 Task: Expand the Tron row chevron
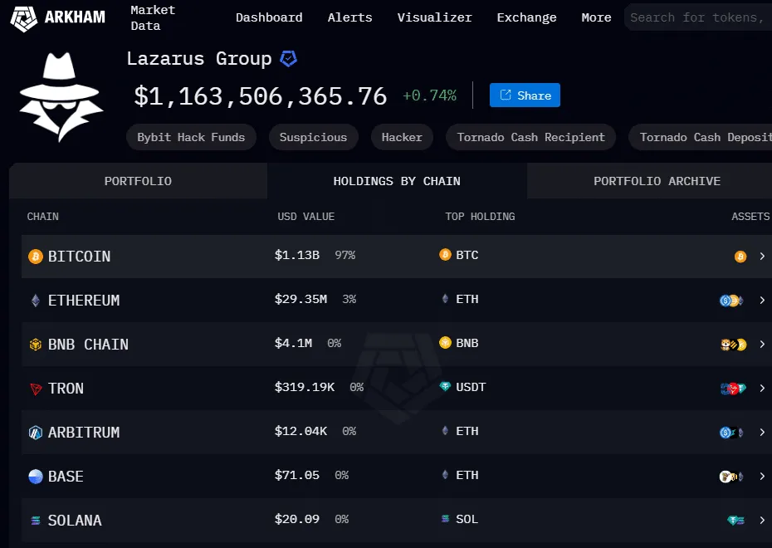762,388
